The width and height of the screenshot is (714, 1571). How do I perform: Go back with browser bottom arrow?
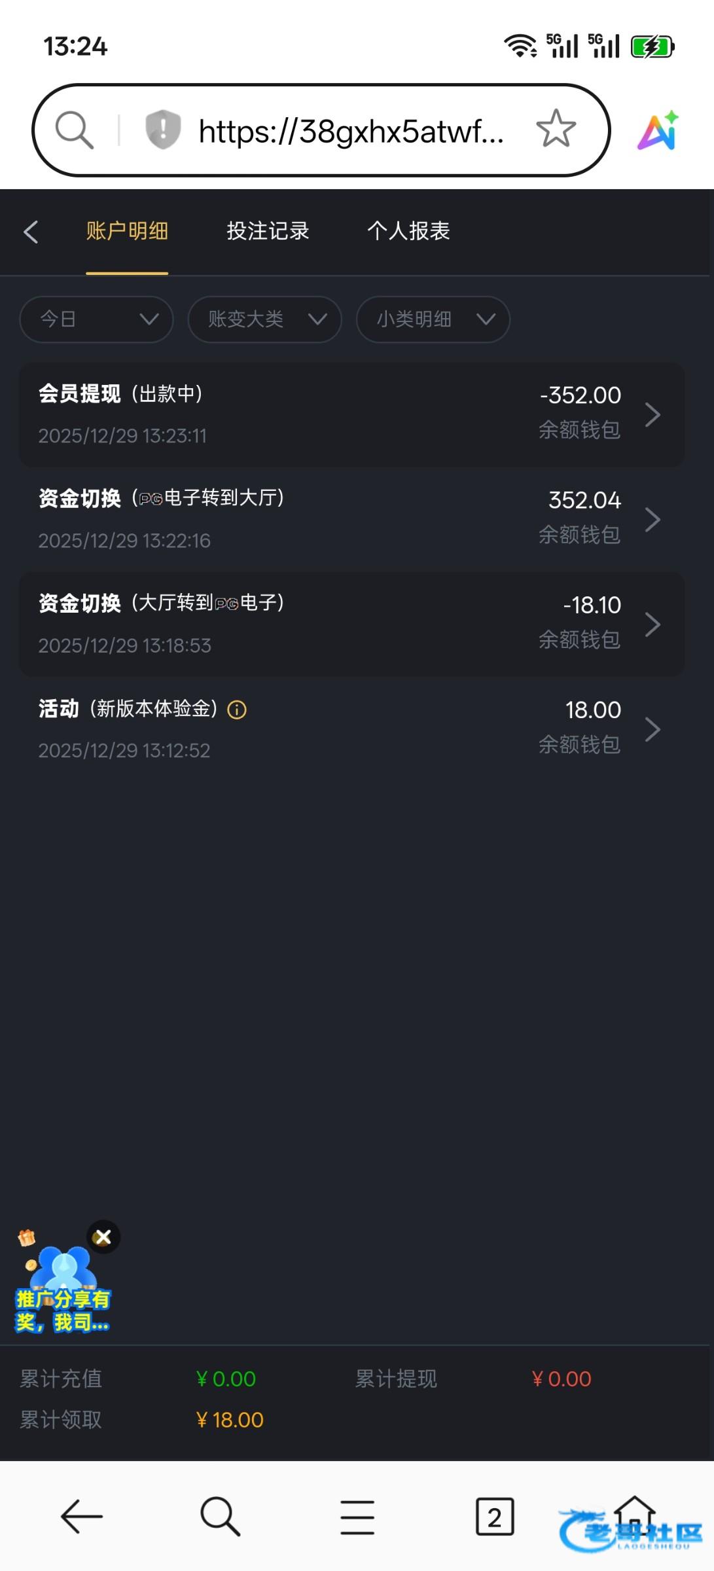pyautogui.click(x=82, y=1516)
